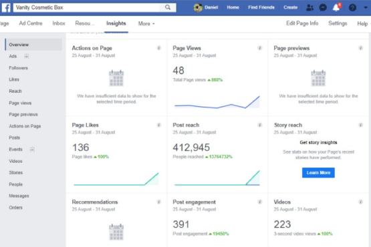Click calendar icon in Recommendations card
The image size is (371, 247).
coord(116,232)
